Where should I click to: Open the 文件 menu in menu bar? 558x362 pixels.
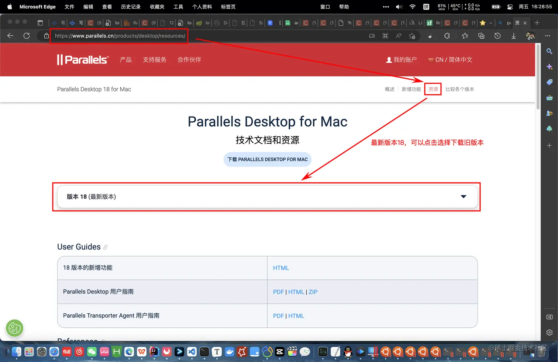(x=69, y=7)
